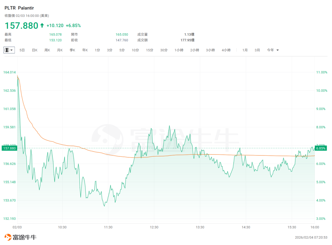Click the green price-up arrow icon
The image size is (332, 245).
pyautogui.click(x=42, y=26)
